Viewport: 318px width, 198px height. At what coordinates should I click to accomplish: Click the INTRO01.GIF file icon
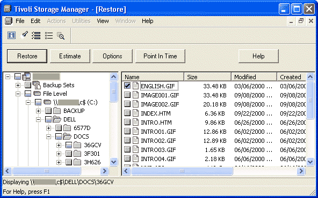135,131
